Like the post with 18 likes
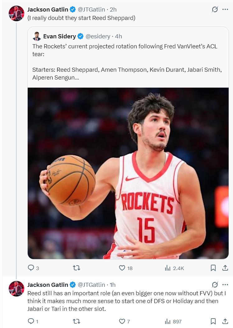 pos(122,268)
